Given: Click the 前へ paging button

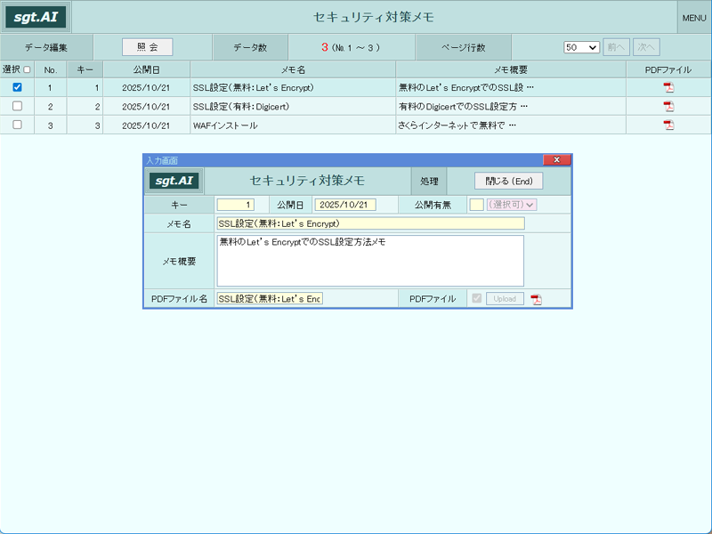Looking at the screenshot, I should click(616, 47).
